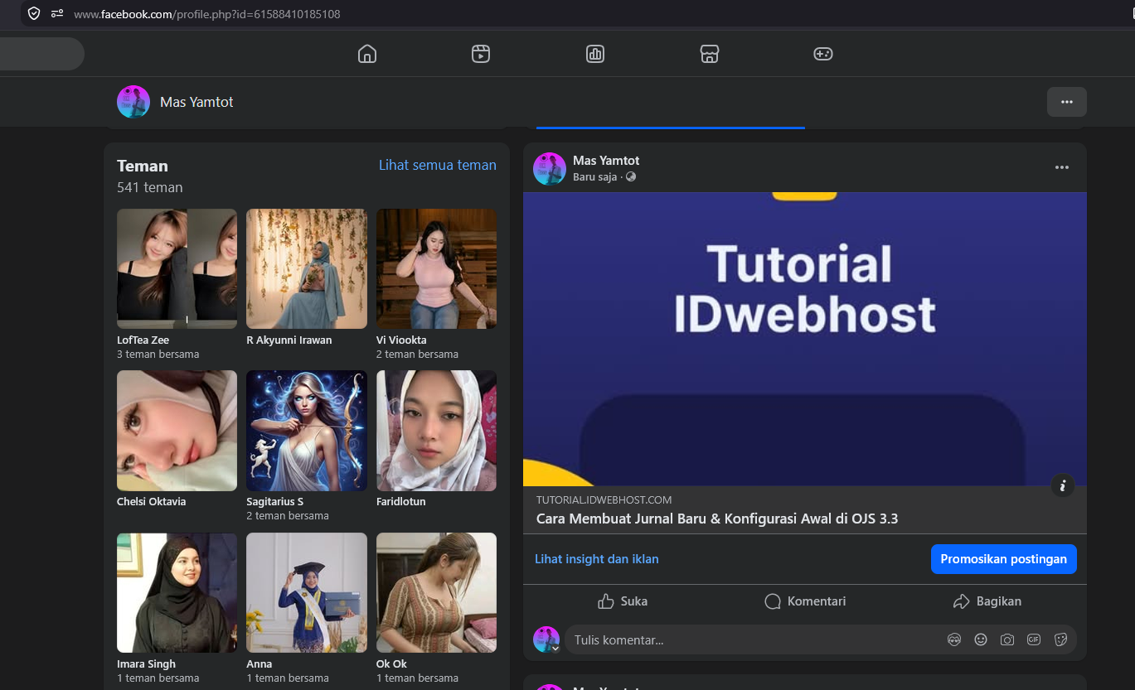Click 'TUTORIAL.IDWEBHOST.COM' domain text
This screenshot has height=690, width=1135.
(x=604, y=500)
